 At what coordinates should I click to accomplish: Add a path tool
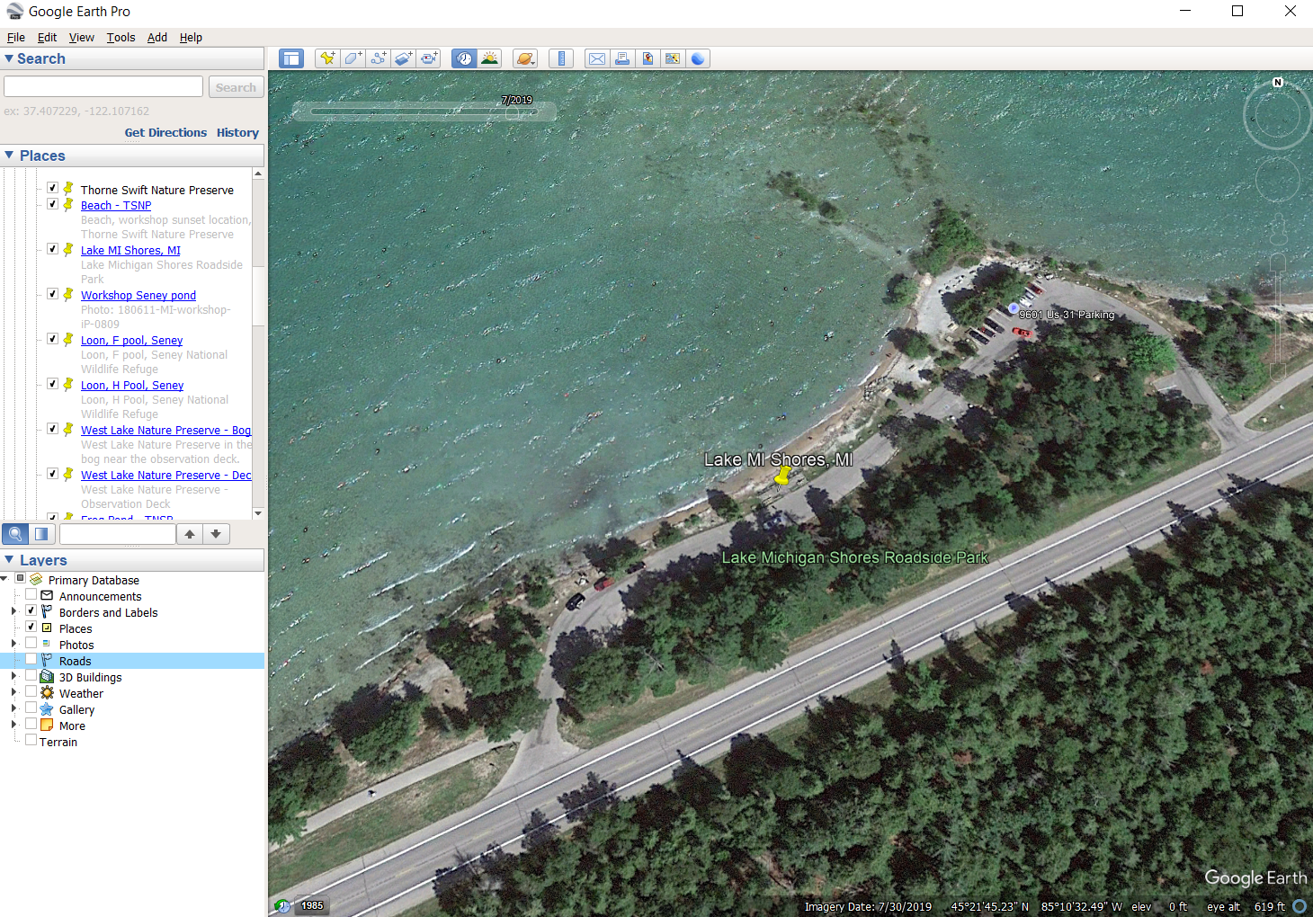378,58
